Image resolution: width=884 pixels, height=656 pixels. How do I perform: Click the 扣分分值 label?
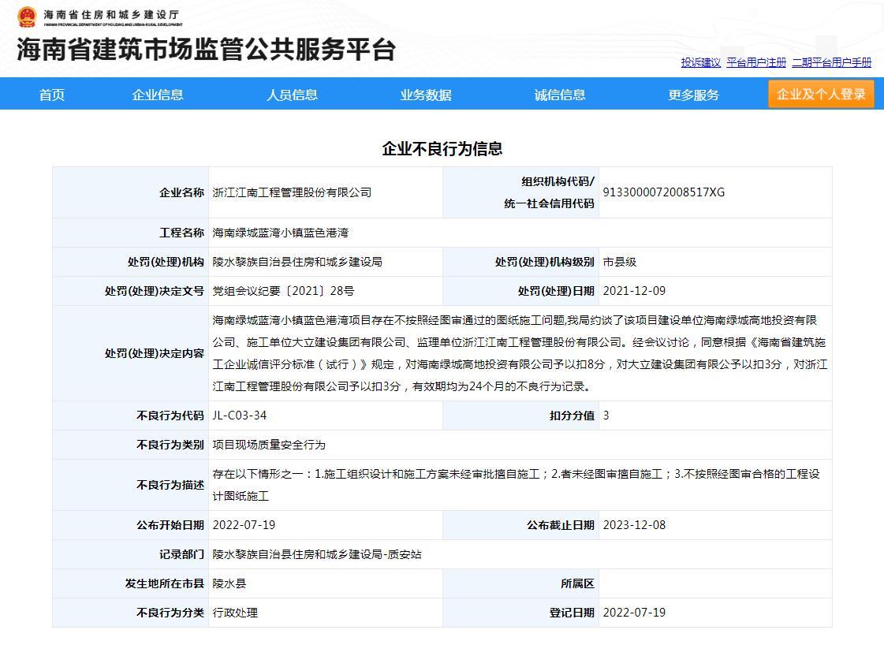(573, 416)
